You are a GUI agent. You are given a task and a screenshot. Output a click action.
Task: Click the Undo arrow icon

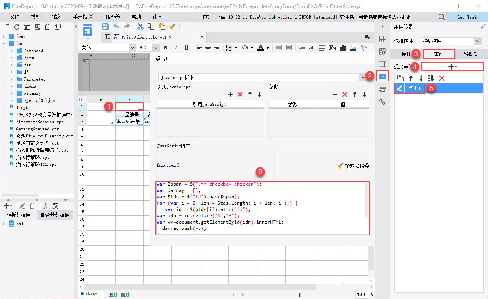[116, 26]
